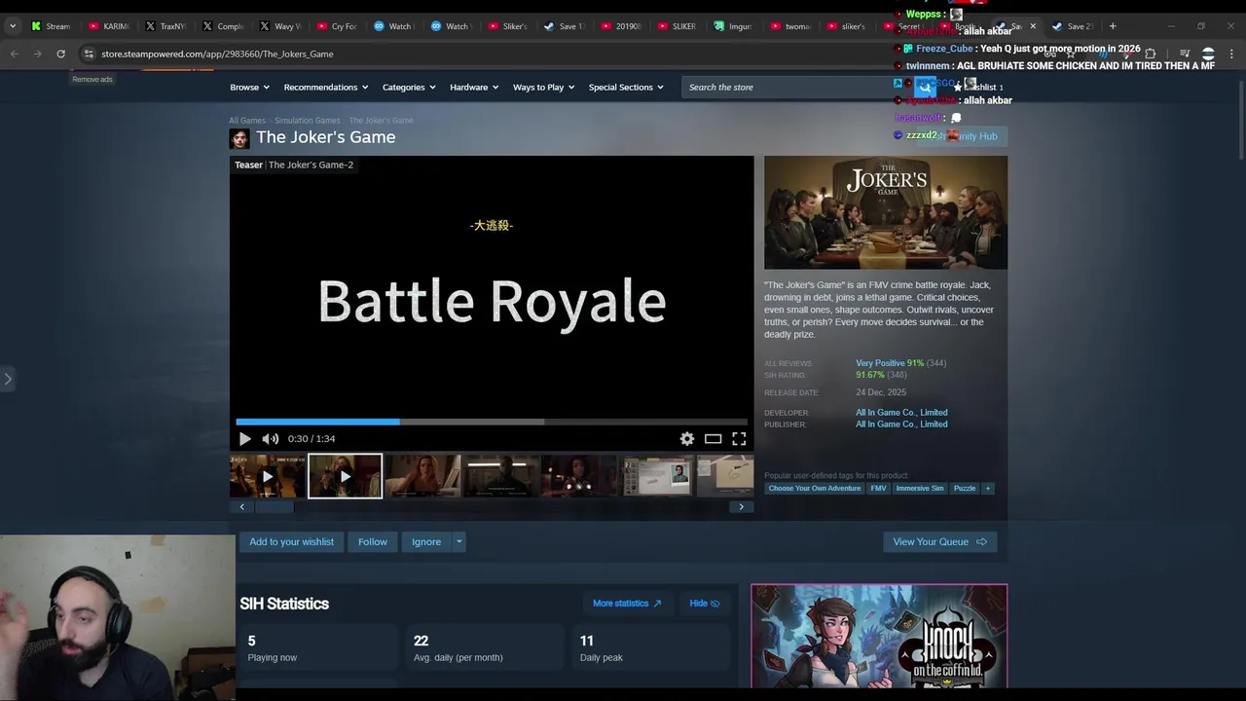
Task: Enter fullscreen on the video player
Action: [739, 439]
